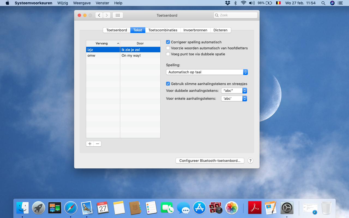
Task: Expand the Spelling language dropdown
Action: 207,72
